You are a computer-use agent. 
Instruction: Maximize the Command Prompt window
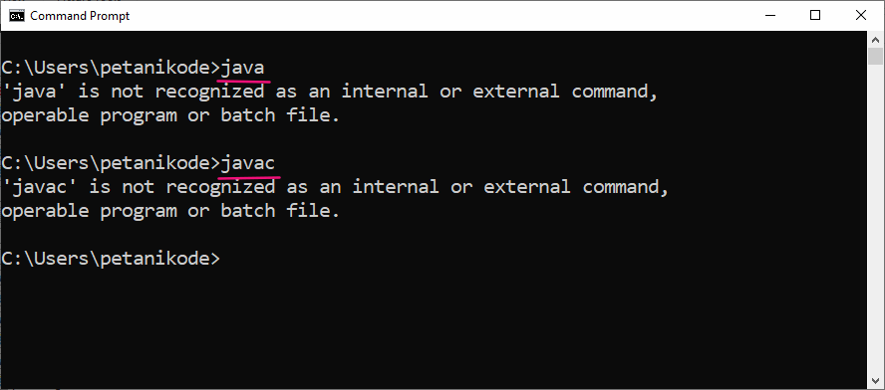[815, 16]
